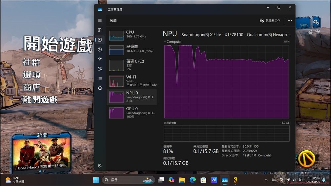This screenshot has height=186, width=331.
Task: Open the three-dot more options menu
Action: point(290,21)
